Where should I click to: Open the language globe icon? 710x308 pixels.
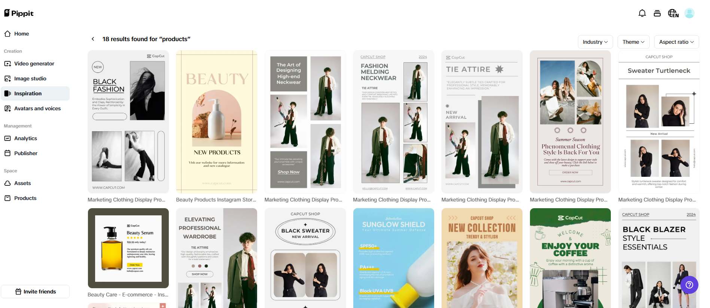pyautogui.click(x=673, y=13)
